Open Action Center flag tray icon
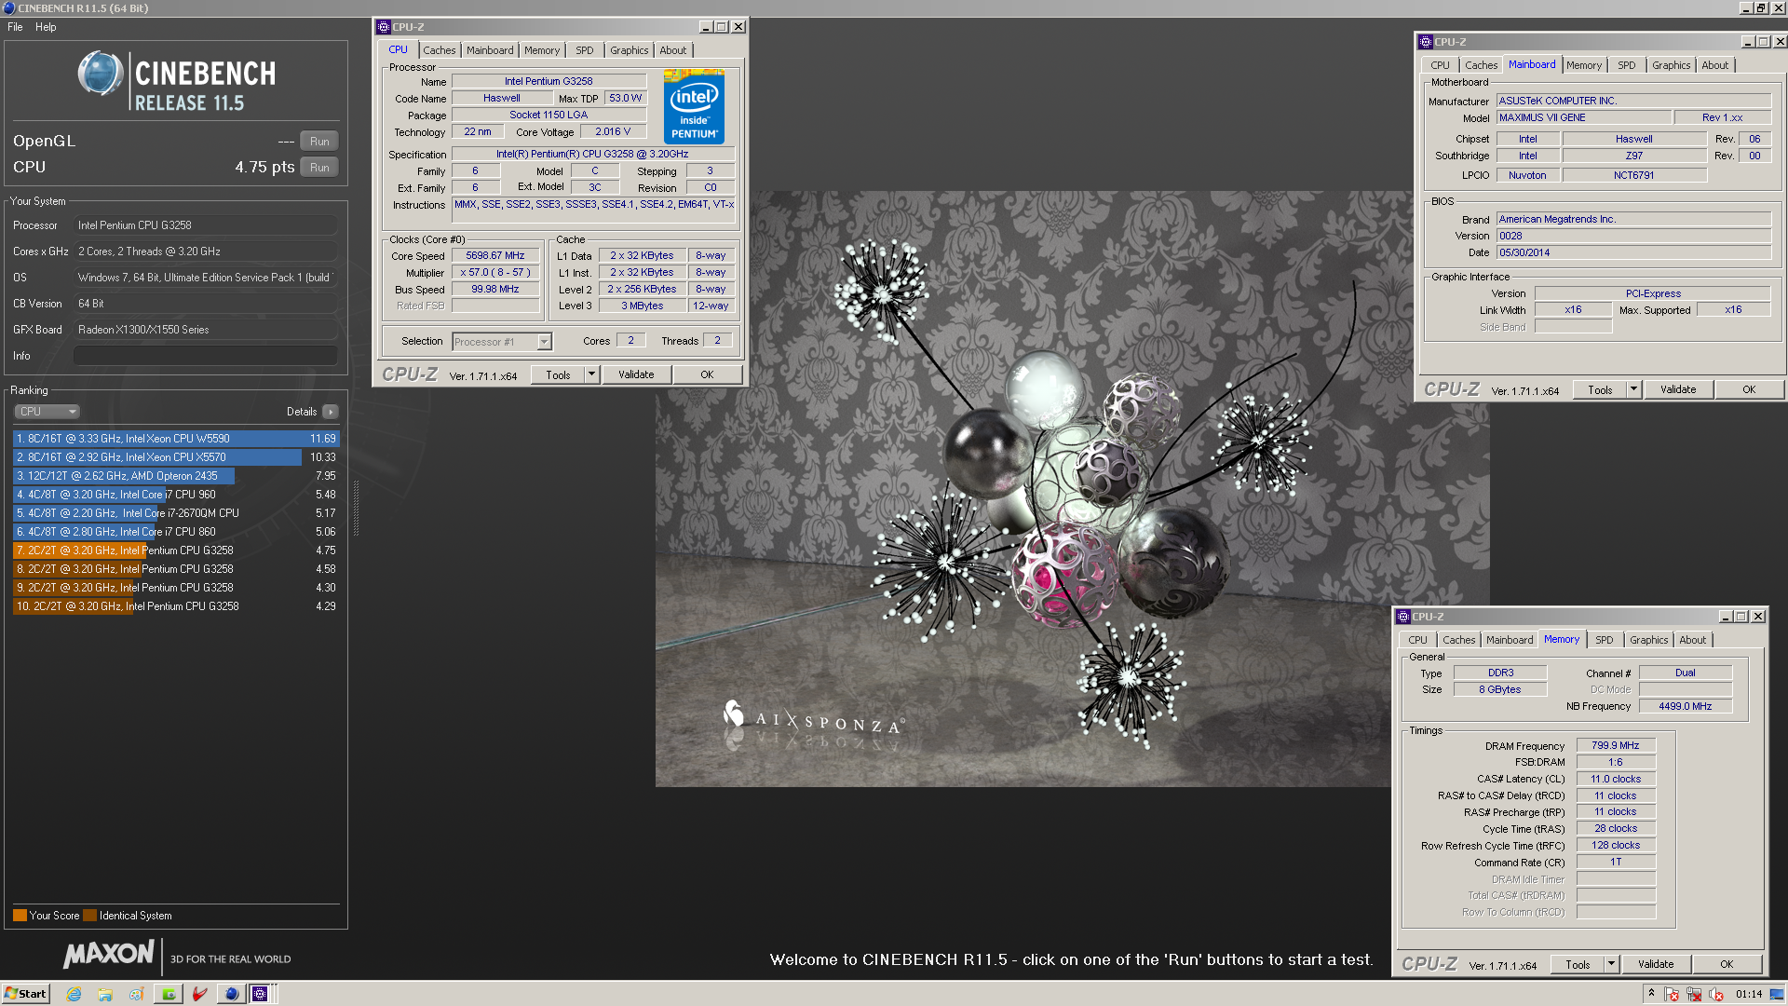This screenshot has height=1006, width=1788. click(1672, 994)
